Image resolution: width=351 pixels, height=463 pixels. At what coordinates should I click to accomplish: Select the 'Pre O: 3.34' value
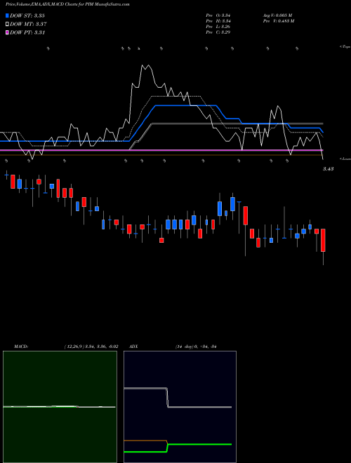218,15
